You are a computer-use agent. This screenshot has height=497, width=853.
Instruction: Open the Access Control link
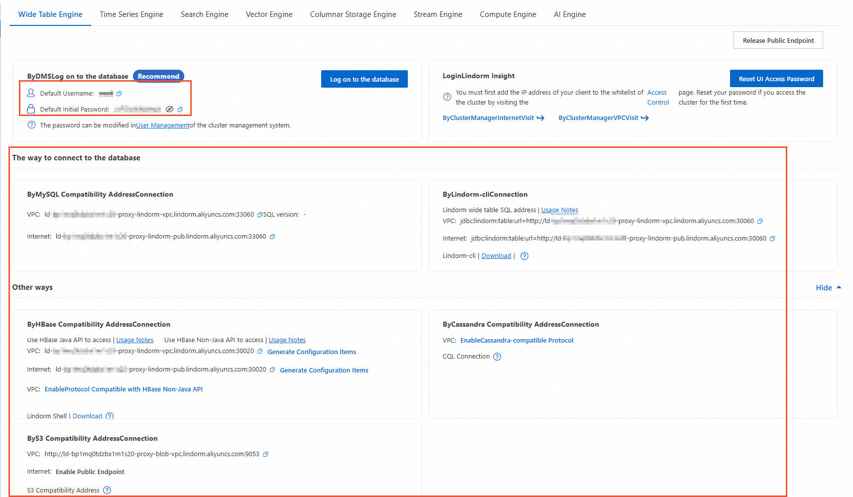pos(658,98)
